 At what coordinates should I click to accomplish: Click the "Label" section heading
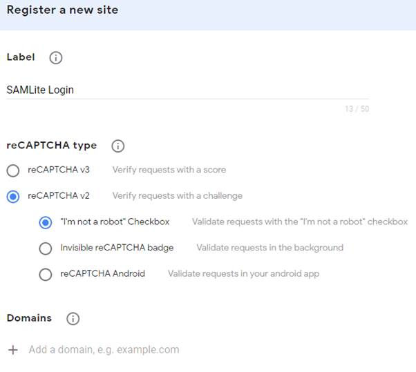pos(21,57)
